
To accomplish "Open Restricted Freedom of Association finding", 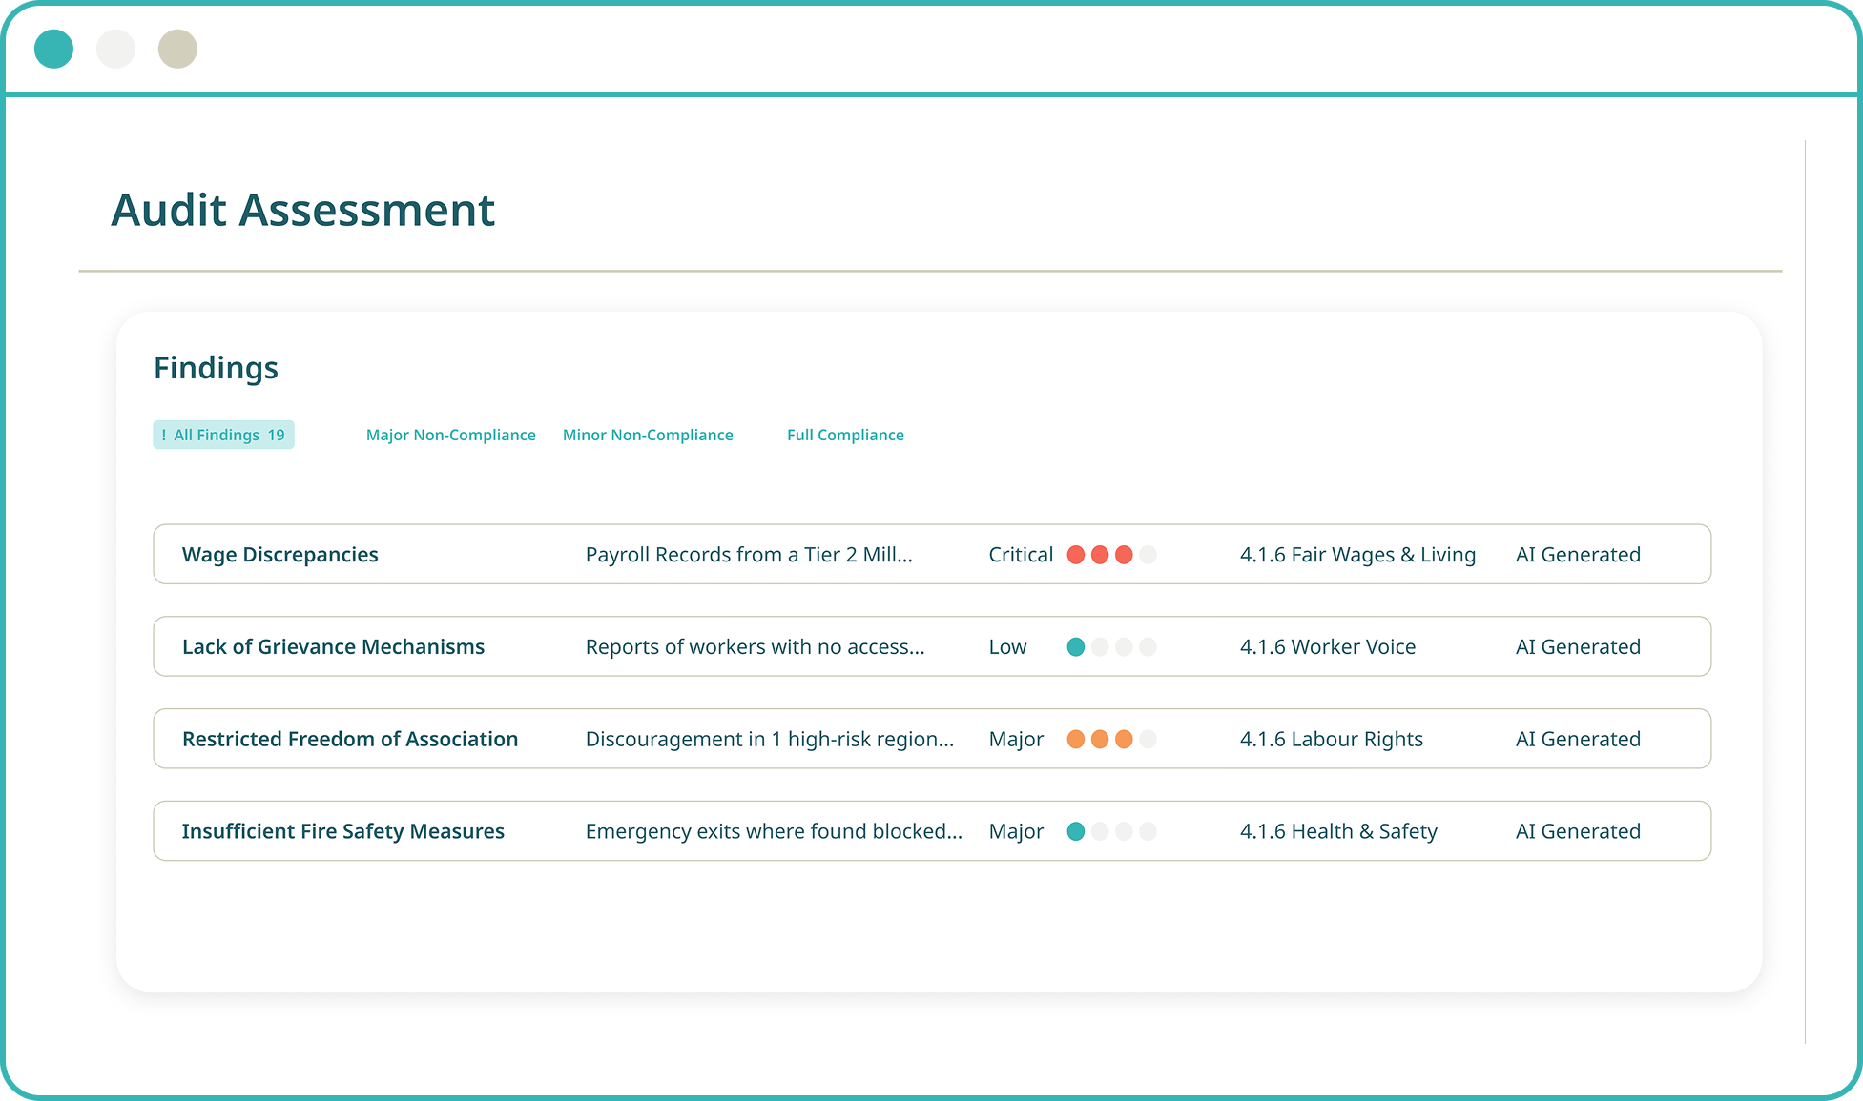I will coord(350,739).
